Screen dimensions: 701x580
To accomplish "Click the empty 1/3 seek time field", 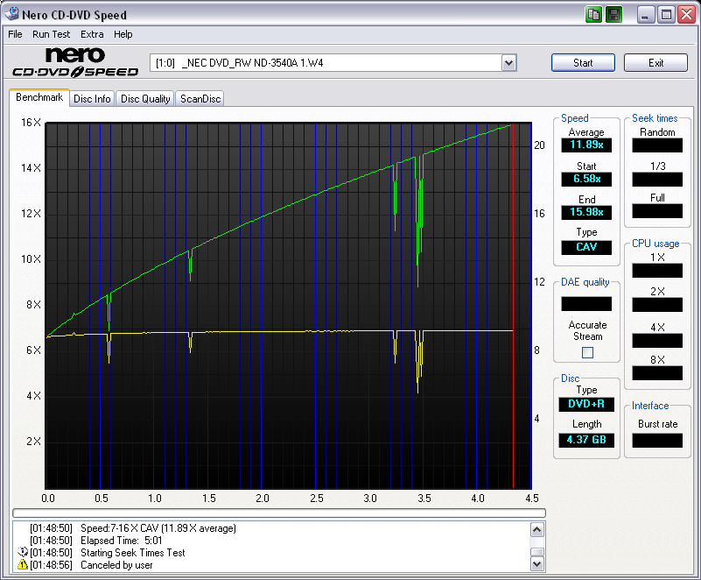I will click(x=657, y=179).
